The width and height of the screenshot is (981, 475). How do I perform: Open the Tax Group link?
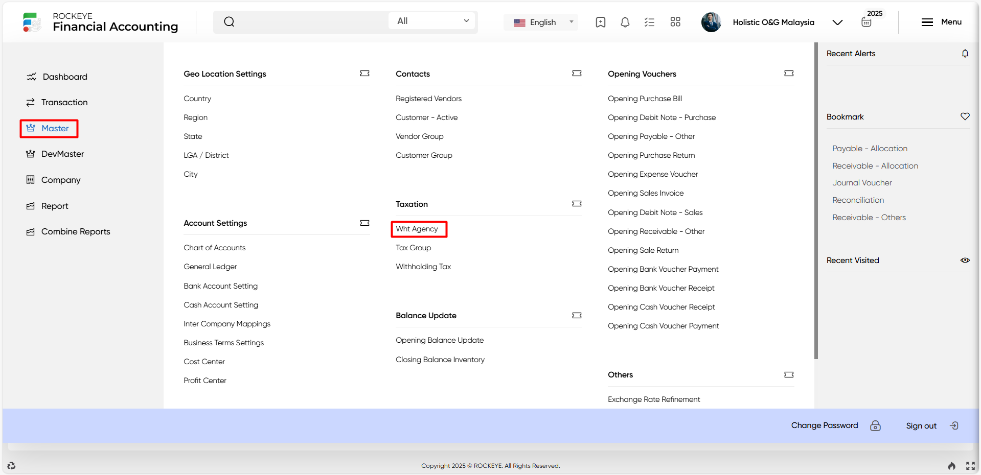click(413, 248)
